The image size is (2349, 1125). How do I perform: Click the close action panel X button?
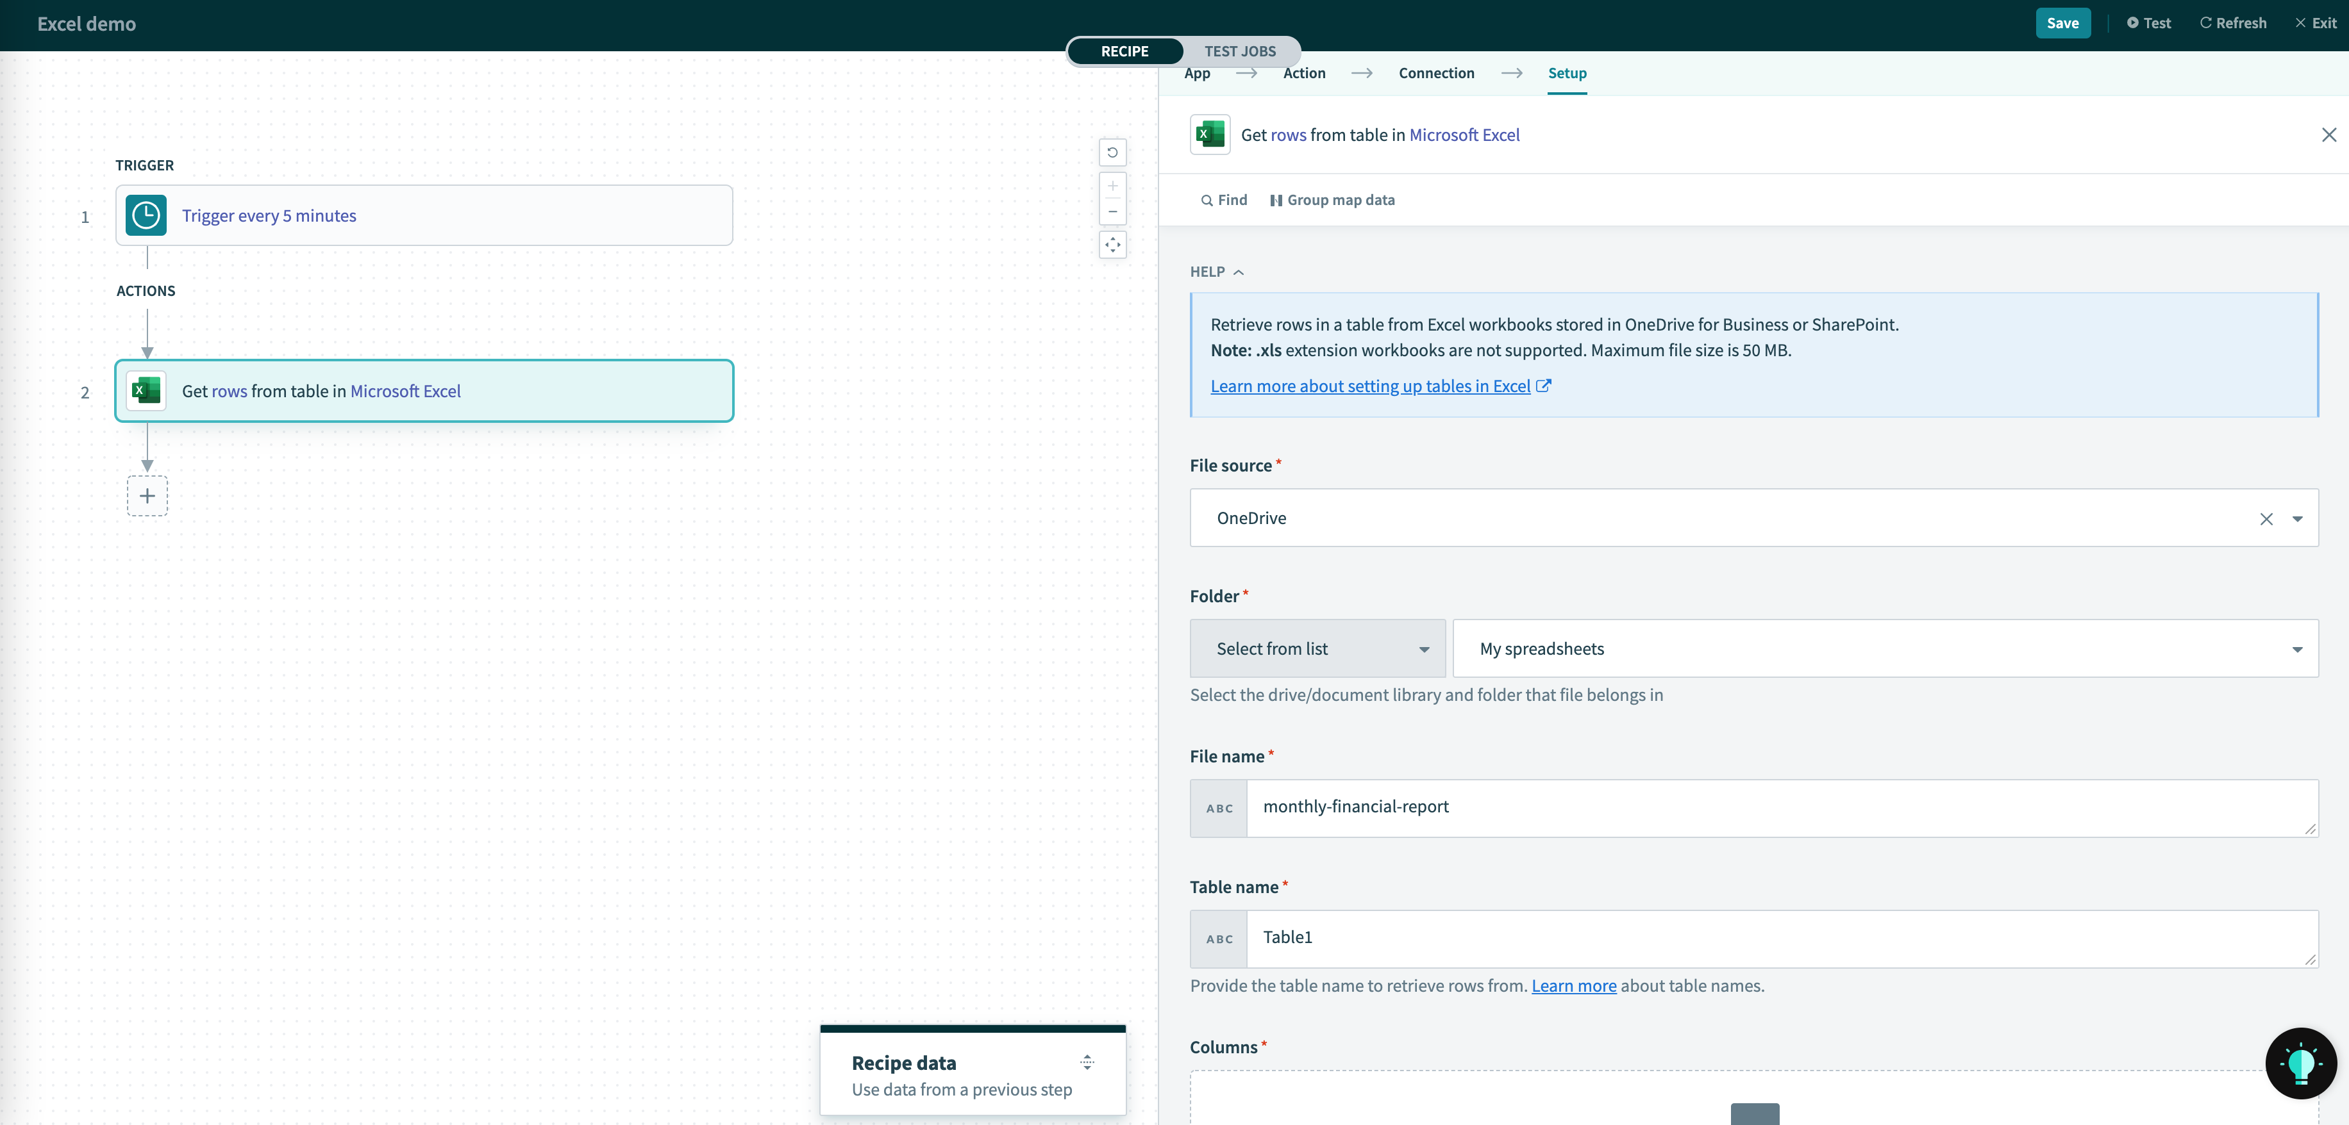tap(2328, 135)
